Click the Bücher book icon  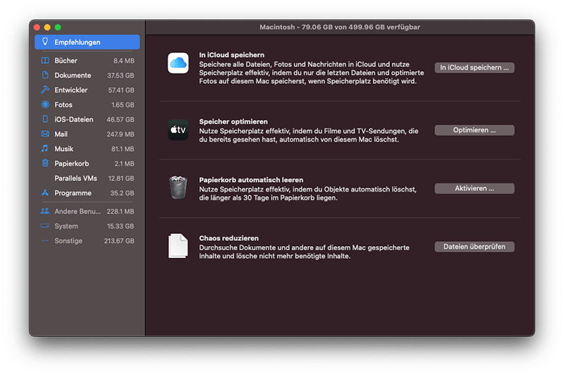[45, 61]
